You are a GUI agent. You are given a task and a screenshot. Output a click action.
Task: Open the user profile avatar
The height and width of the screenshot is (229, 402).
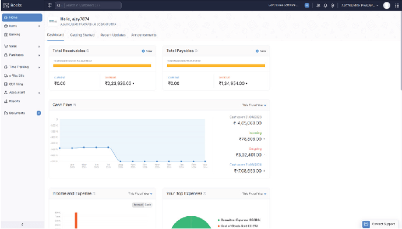pos(386,5)
